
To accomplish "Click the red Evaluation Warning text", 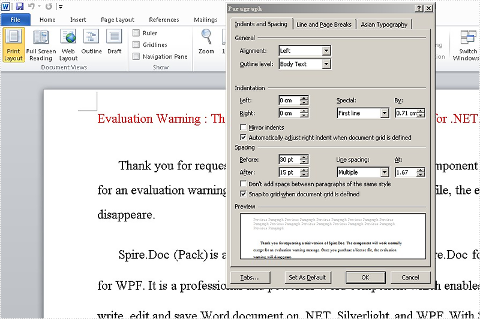I will point(161,119).
